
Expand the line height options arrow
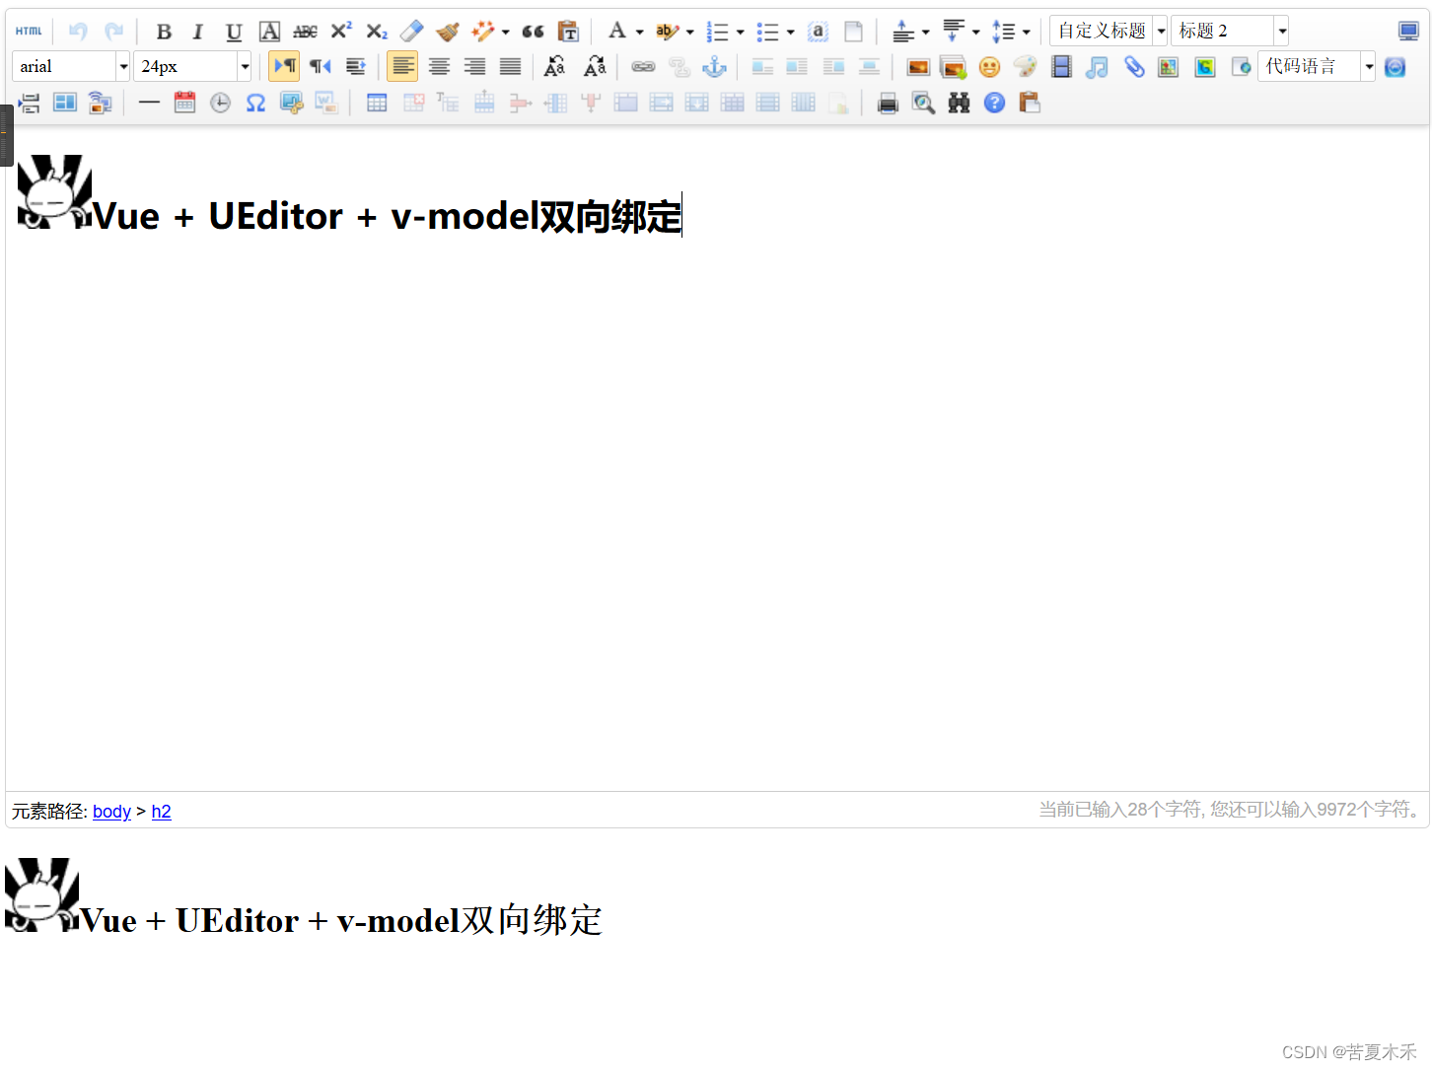(1027, 33)
